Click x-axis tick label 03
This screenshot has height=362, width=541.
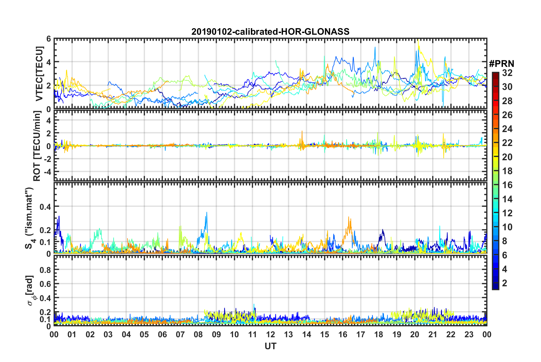(x=108, y=334)
